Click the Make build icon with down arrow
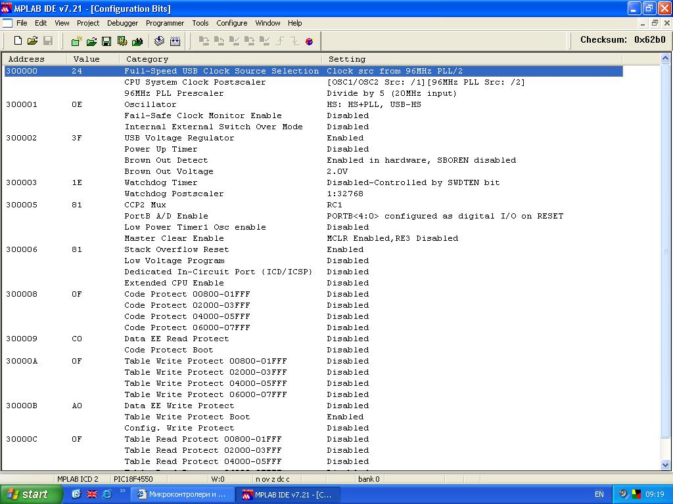The image size is (673, 504). click(x=159, y=41)
